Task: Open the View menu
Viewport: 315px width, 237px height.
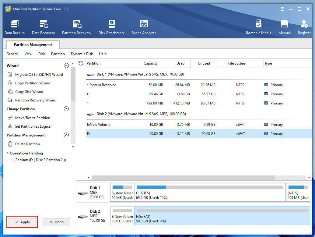Action: (28, 54)
